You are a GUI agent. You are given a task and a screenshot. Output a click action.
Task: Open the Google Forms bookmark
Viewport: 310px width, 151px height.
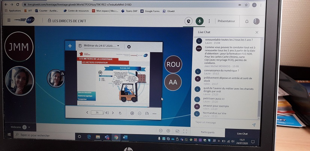point(150,11)
